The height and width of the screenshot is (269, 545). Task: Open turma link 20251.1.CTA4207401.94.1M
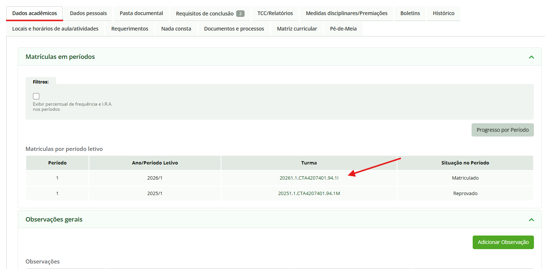[x=309, y=194]
